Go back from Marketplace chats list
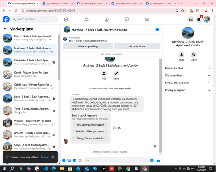The image size is (216, 172). point(5,29)
